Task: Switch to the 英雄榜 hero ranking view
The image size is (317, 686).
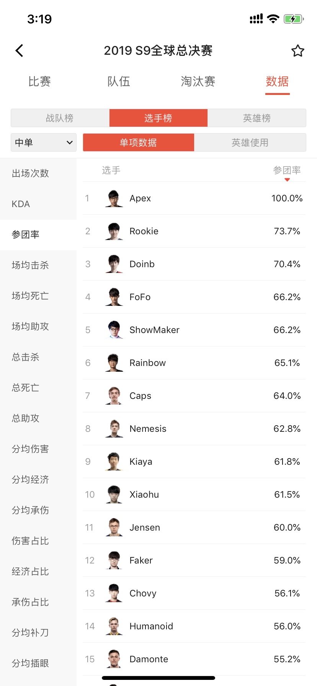Action: [x=257, y=118]
